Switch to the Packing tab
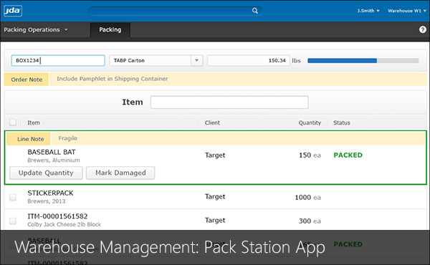 [x=110, y=29]
